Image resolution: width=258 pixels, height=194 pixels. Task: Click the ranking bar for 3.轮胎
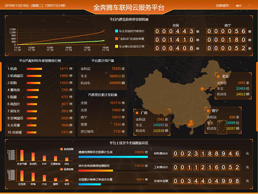point(34,83)
